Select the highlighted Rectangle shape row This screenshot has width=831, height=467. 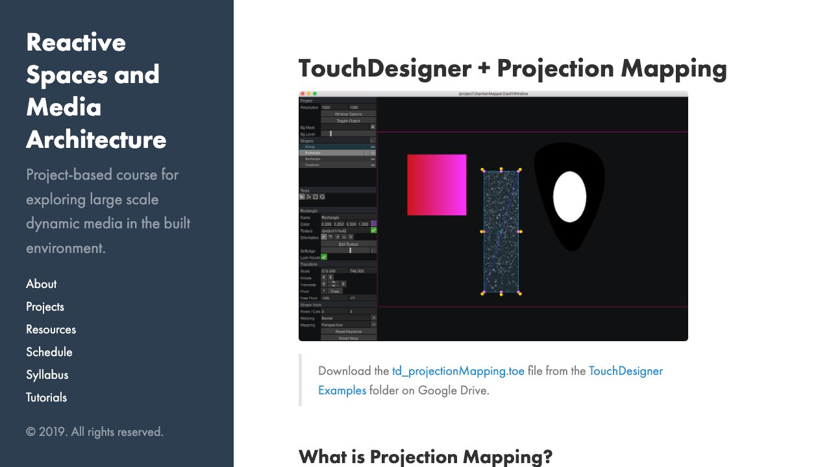337,153
